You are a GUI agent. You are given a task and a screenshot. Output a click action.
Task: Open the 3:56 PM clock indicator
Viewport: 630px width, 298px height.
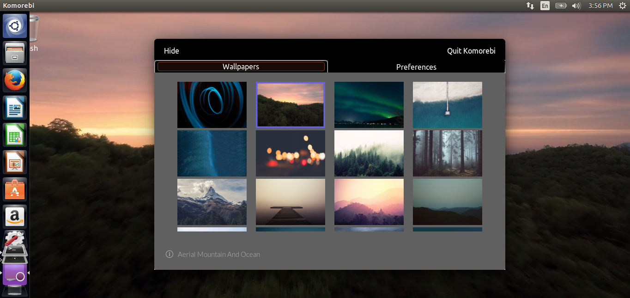600,6
